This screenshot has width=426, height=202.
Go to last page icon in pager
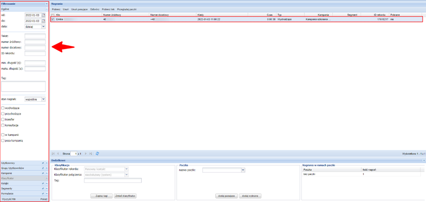tap(91, 154)
